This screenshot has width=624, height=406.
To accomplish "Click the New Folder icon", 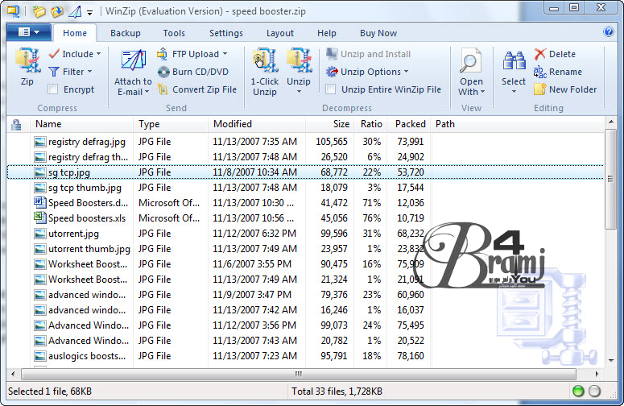I will pos(540,89).
